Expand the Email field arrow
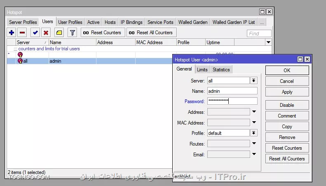The width and height of the screenshot is (326, 186). click(x=254, y=154)
